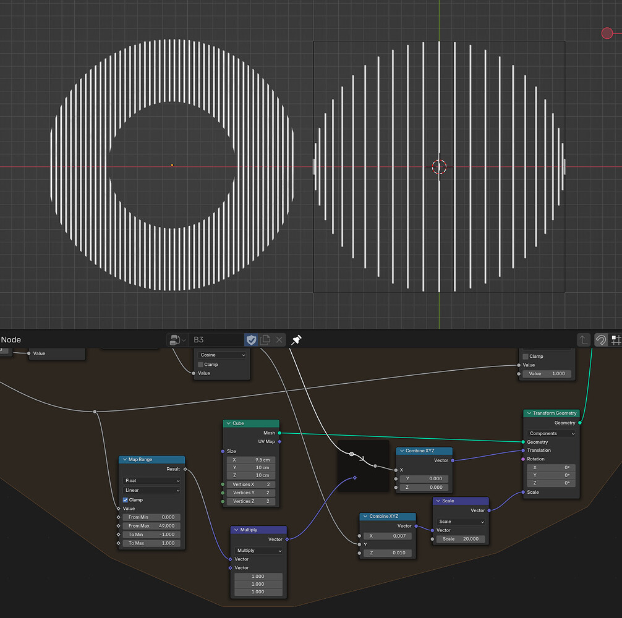The image size is (622, 618).
Task: Open the Cosine operation dropdown
Action: (222, 355)
